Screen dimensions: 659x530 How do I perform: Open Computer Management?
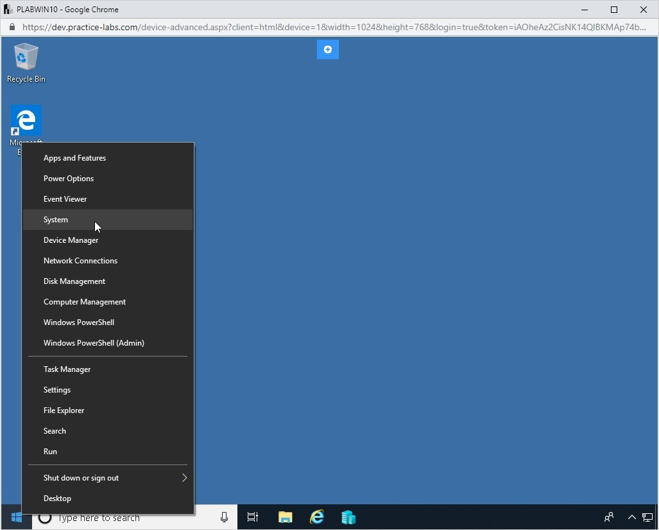tap(108, 303)
